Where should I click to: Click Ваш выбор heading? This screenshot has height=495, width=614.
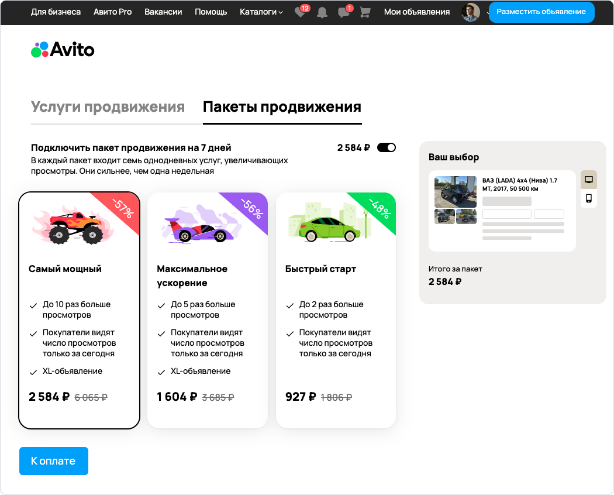coord(453,157)
